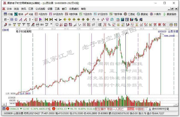The width and height of the screenshot is (180, 117).
Task: Open the 文件 menu
Action: (9, 9)
